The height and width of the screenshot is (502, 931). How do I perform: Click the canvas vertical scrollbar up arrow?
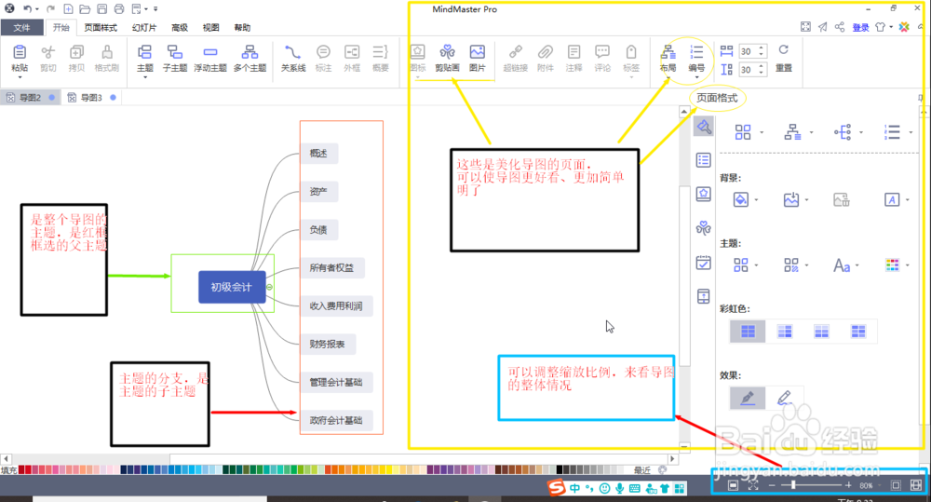684,111
